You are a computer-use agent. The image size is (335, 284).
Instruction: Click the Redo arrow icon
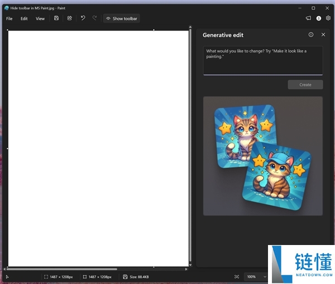[x=94, y=18]
